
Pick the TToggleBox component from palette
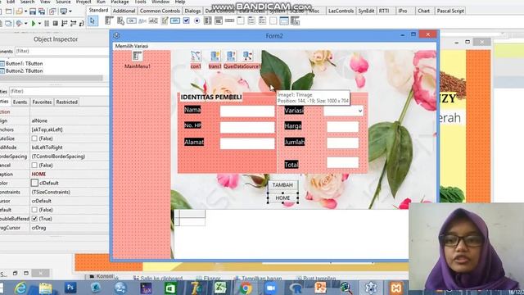click(x=174, y=21)
